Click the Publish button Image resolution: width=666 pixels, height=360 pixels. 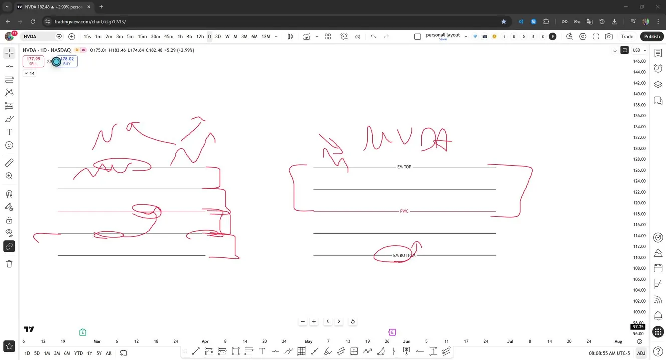(652, 37)
